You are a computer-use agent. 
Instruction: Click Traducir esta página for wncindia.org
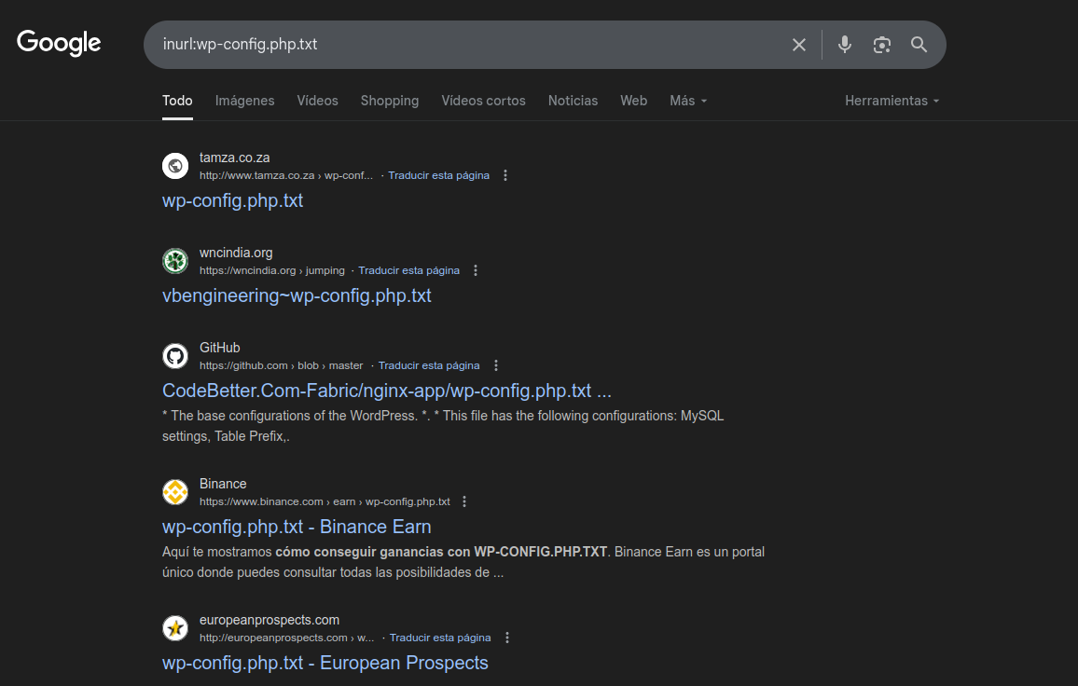click(x=409, y=270)
